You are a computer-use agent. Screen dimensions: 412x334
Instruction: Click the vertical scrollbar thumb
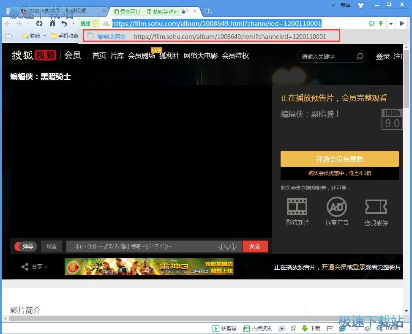click(x=406, y=78)
